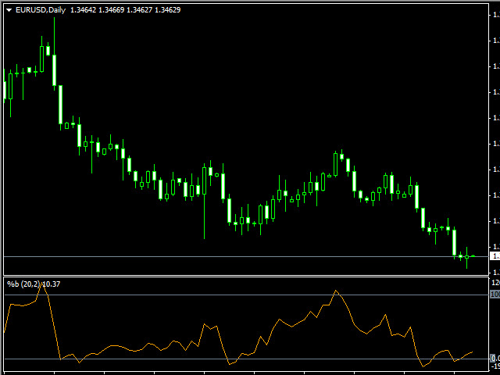Select the most recent candle at far right
500x375 pixels.
[x=473, y=255]
